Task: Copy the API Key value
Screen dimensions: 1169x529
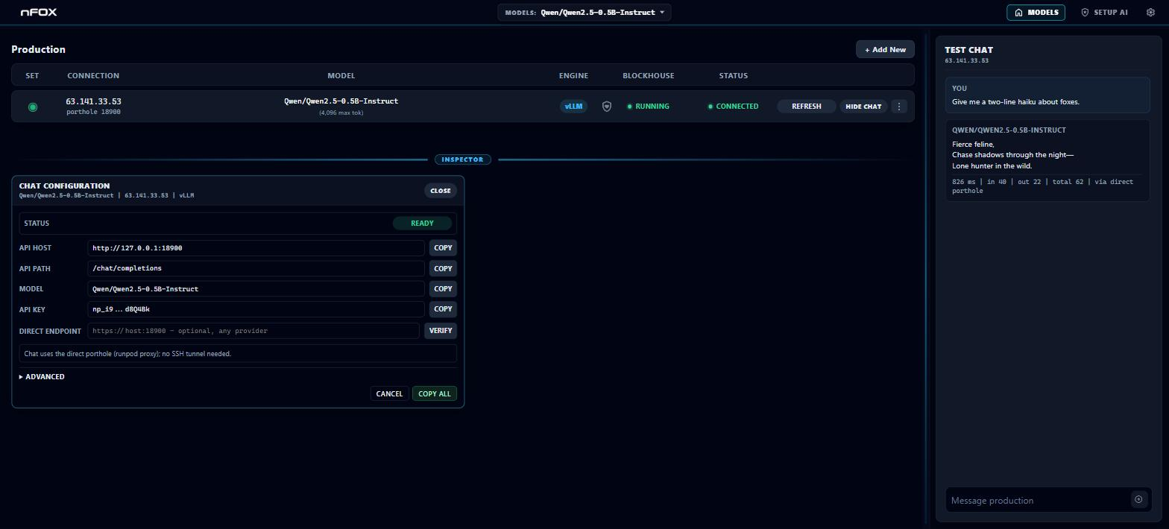Action: (443, 309)
